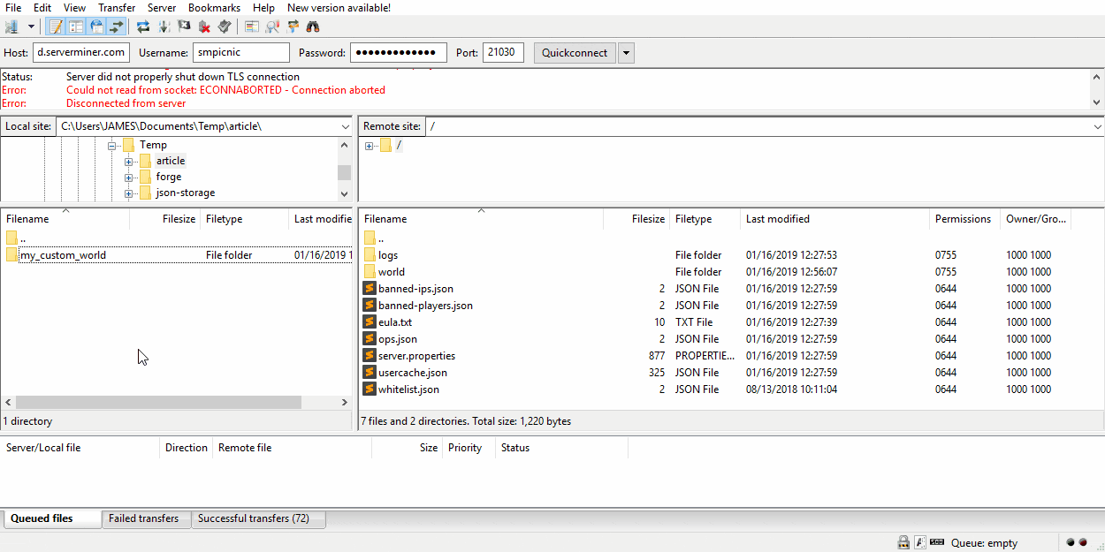Toggle the transfer queue display
The image size is (1105, 552).
[117, 26]
